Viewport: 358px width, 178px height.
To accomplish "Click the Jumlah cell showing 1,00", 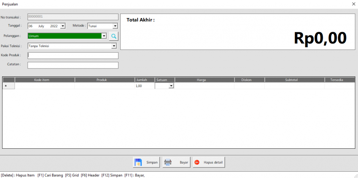I will point(145,86).
